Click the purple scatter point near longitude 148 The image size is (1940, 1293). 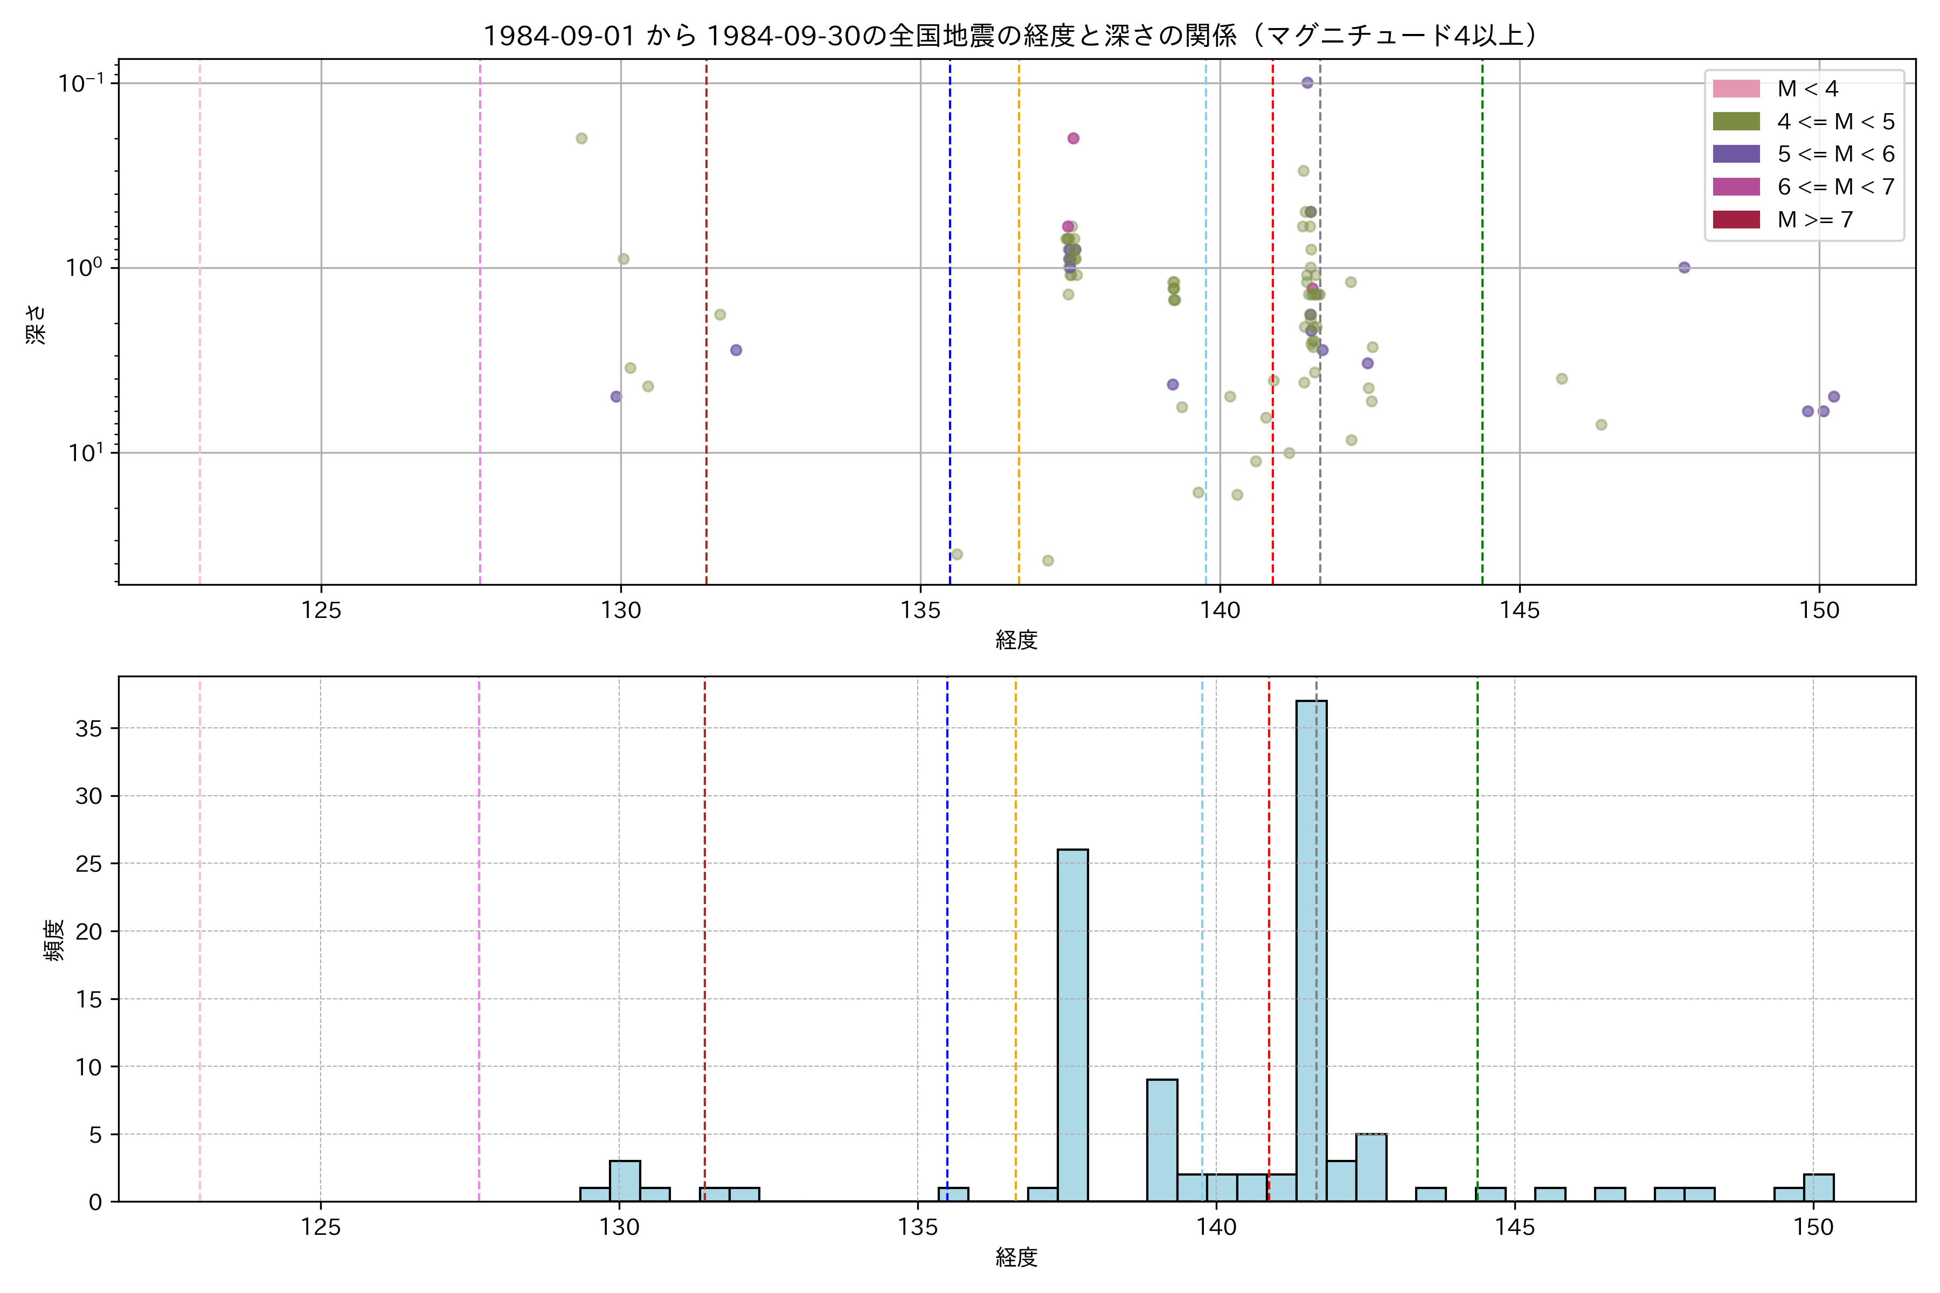[1685, 267]
